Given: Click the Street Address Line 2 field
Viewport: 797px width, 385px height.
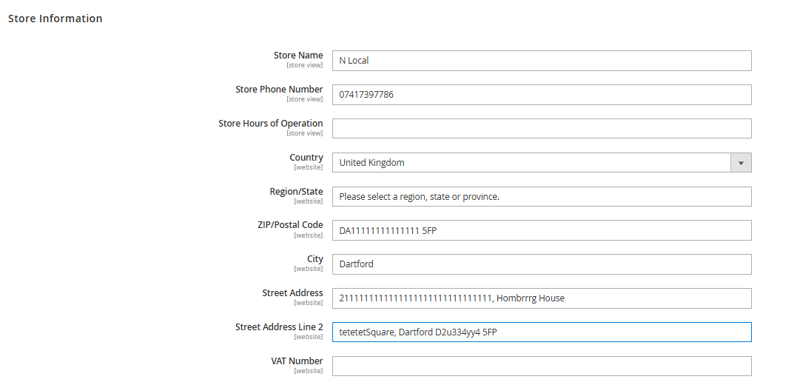Looking at the screenshot, I should (x=541, y=332).
